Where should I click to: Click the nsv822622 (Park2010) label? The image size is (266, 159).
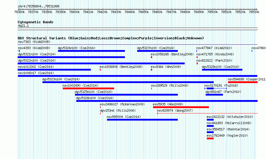click(x=214, y=60)
